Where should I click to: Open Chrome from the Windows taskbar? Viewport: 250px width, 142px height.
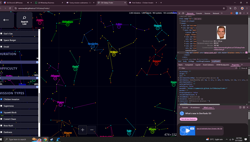[45, 139]
